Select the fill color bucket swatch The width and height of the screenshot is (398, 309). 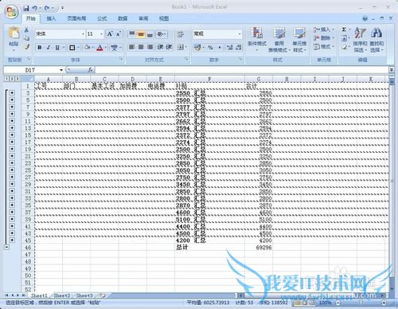pyautogui.click(x=87, y=48)
